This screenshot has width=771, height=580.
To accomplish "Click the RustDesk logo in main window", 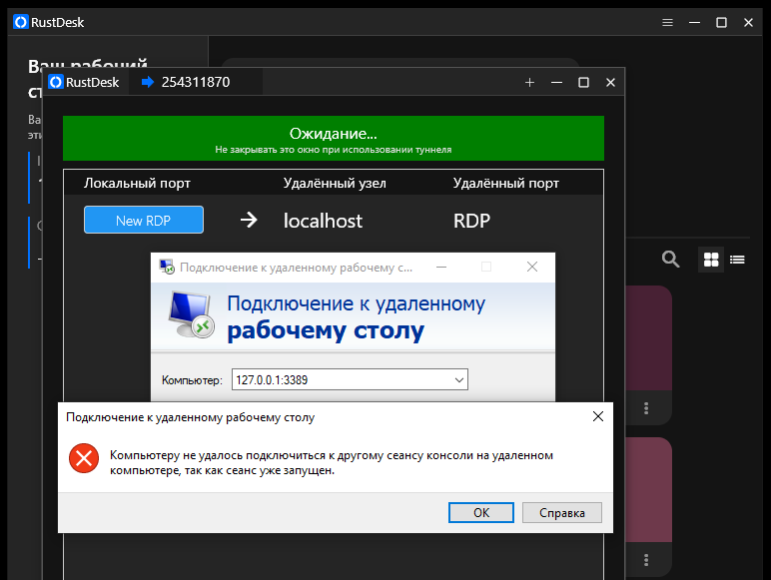I will (x=21, y=22).
